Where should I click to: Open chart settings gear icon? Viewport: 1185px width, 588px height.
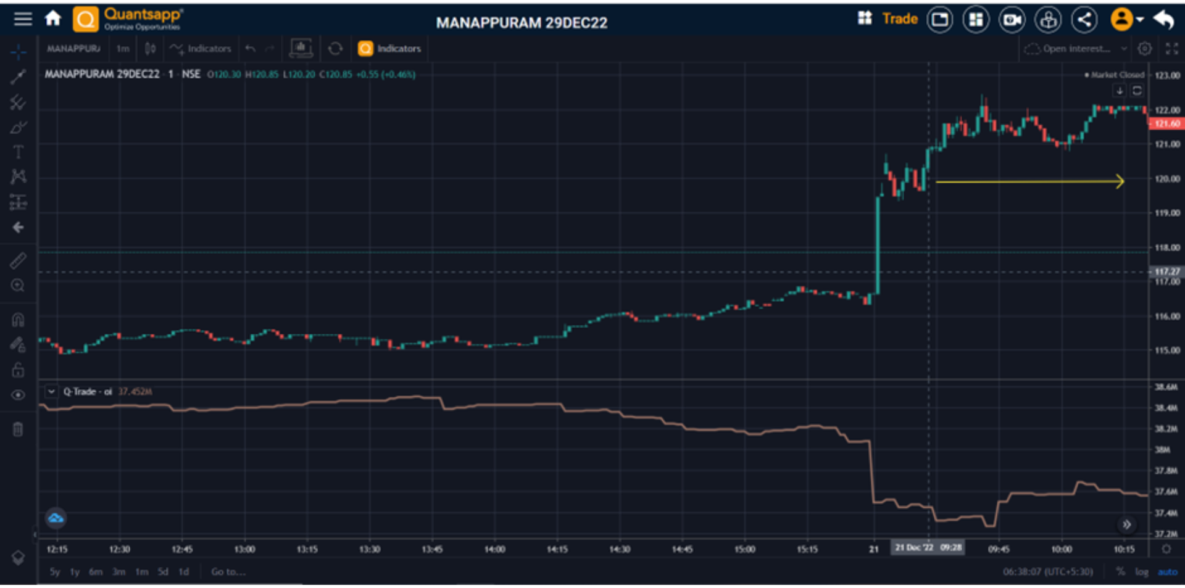[x=1145, y=49]
